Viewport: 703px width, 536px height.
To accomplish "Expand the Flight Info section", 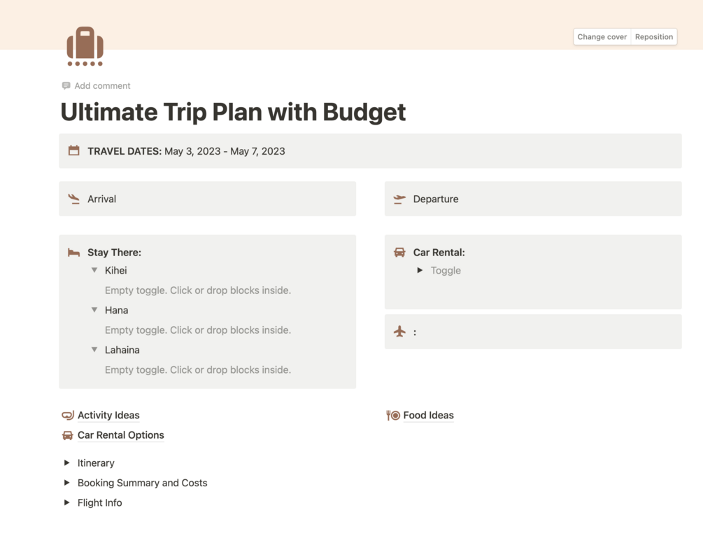I will [x=66, y=502].
